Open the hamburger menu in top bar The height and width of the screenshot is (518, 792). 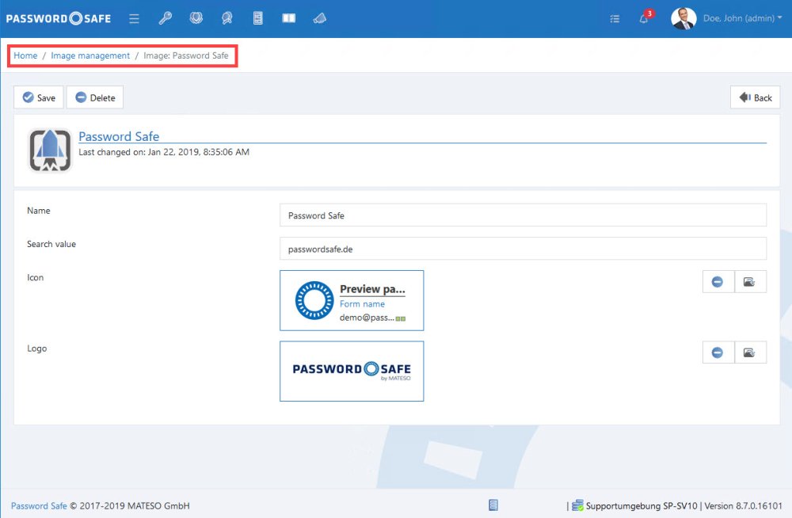click(x=134, y=19)
